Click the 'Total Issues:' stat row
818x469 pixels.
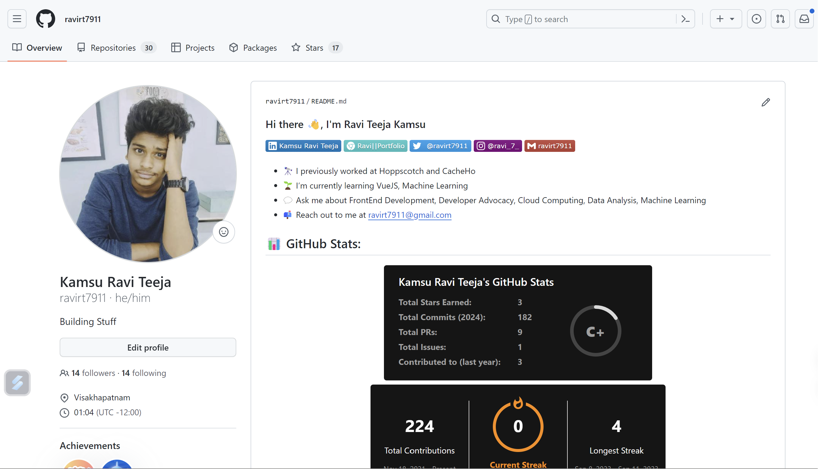pyautogui.click(x=461, y=347)
